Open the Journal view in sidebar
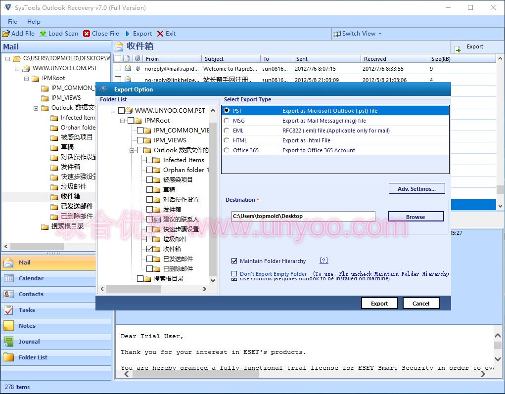The image size is (505, 394). (x=29, y=342)
